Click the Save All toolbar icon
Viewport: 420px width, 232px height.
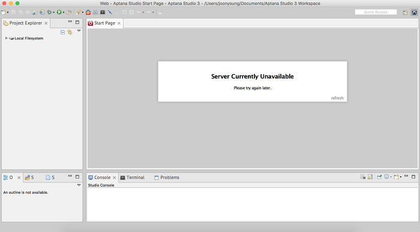[20, 13]
